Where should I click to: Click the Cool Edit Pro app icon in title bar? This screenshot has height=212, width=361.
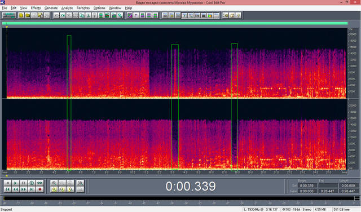pos(2,2)
